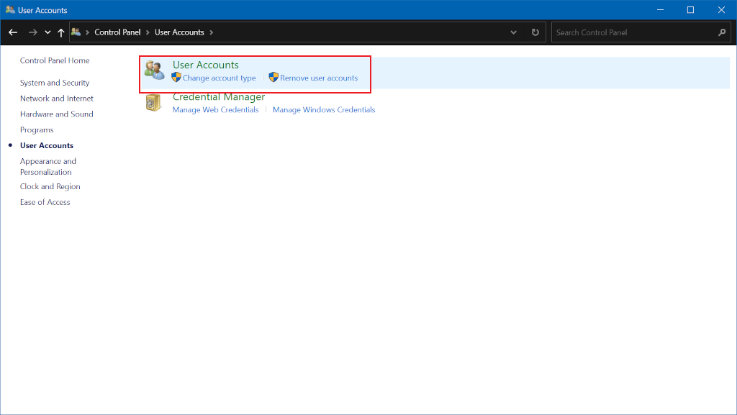
Task: Click shield icon beside Remove user accounts
Action: tap(273, 78)
